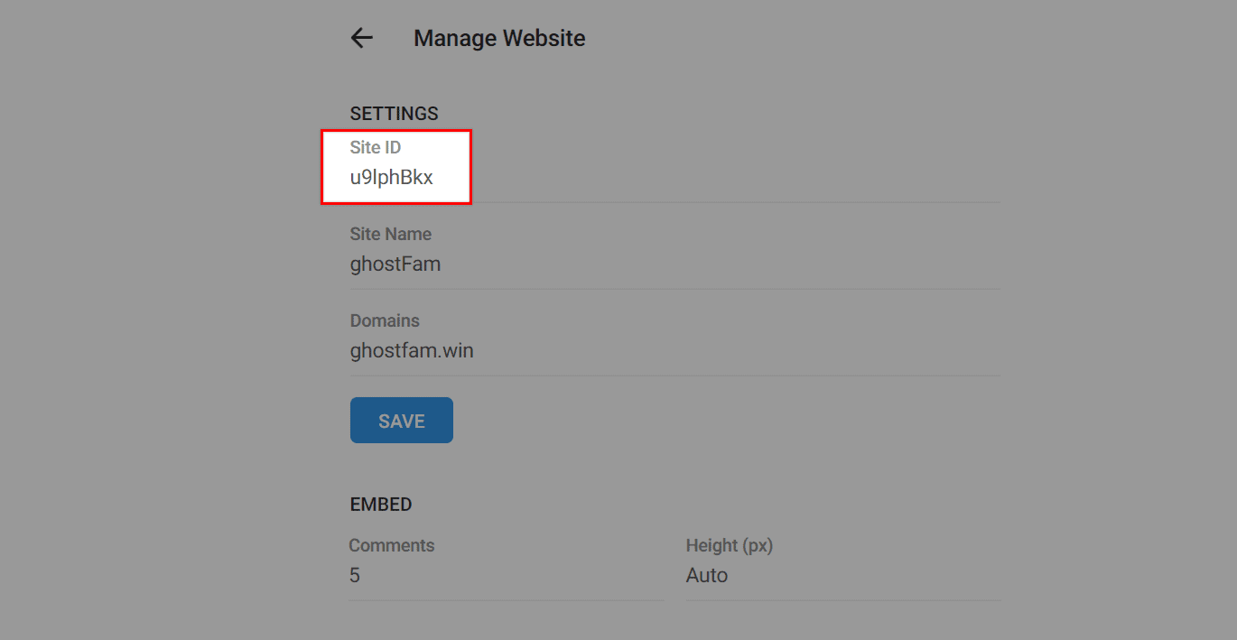Save the website settings
1237x640 pixels.
click(401, 420)
